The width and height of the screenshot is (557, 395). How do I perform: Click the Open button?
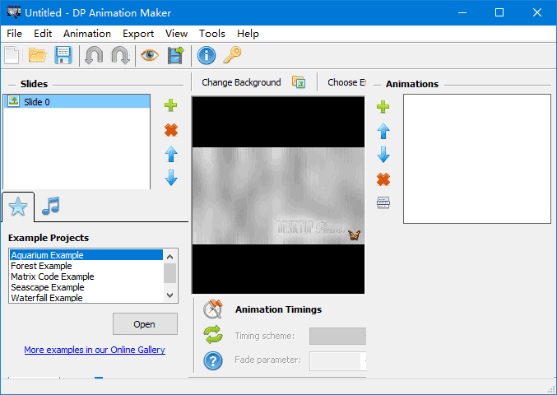pyautogui.click(x=145, y=324)
